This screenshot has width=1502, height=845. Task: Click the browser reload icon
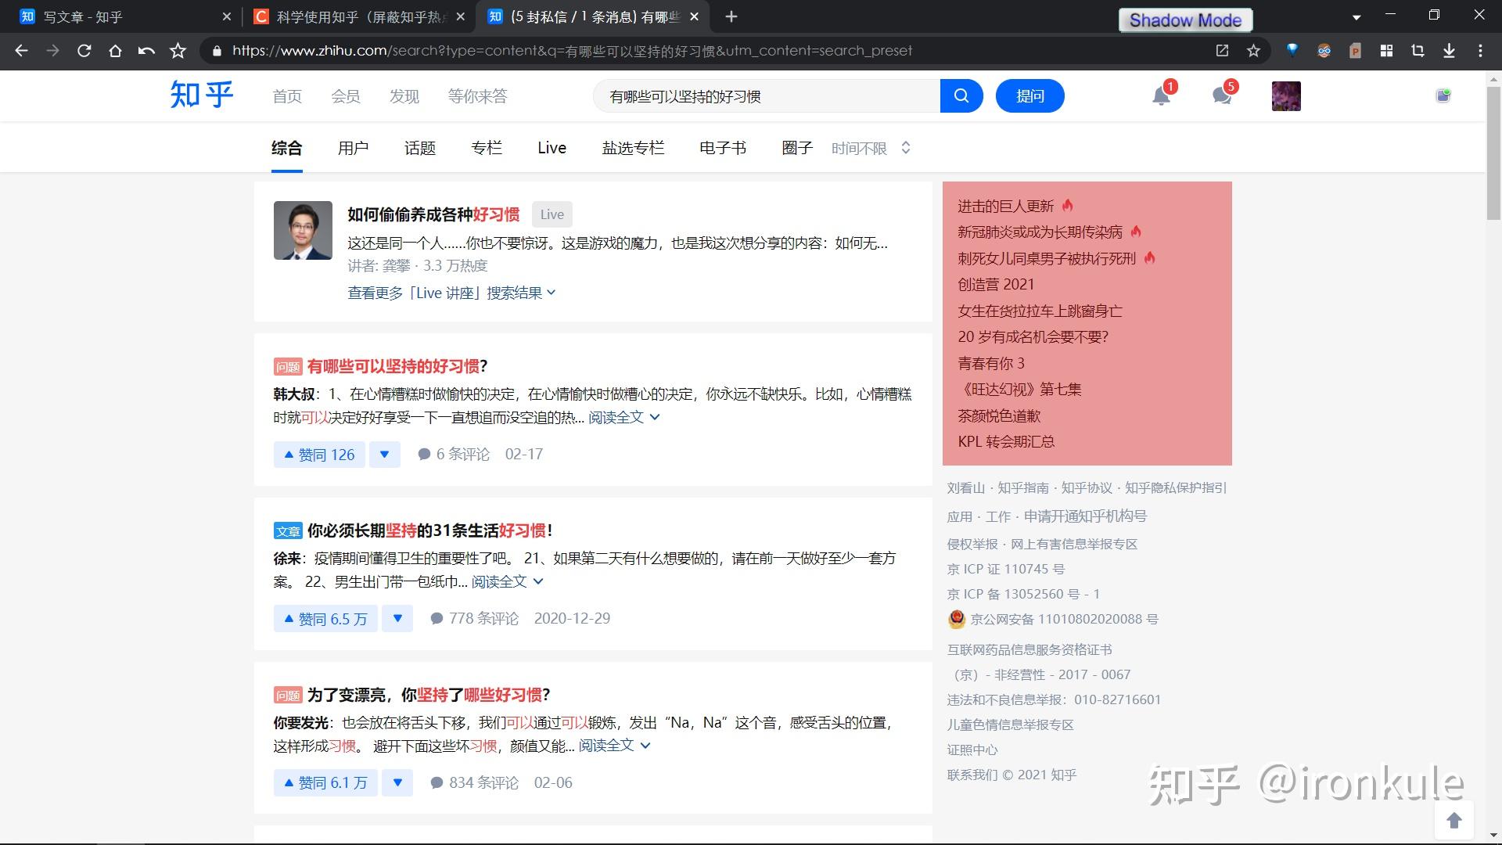[84, 51]
